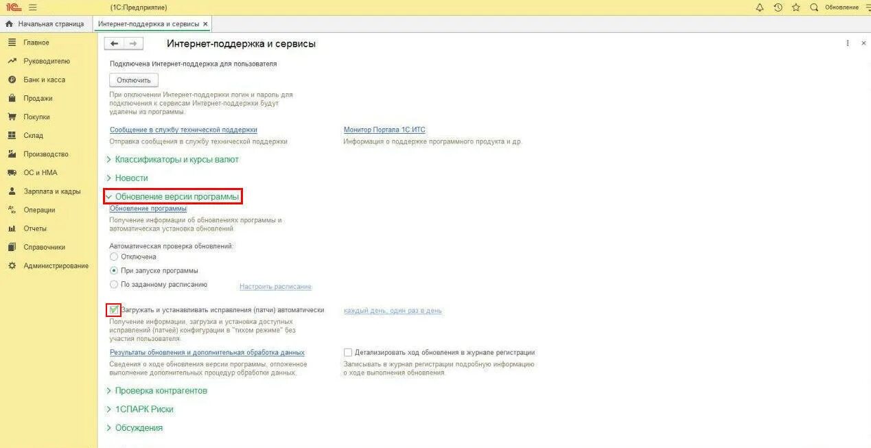
Task: Click the Настроить расписание link
Action: point(275,287)
